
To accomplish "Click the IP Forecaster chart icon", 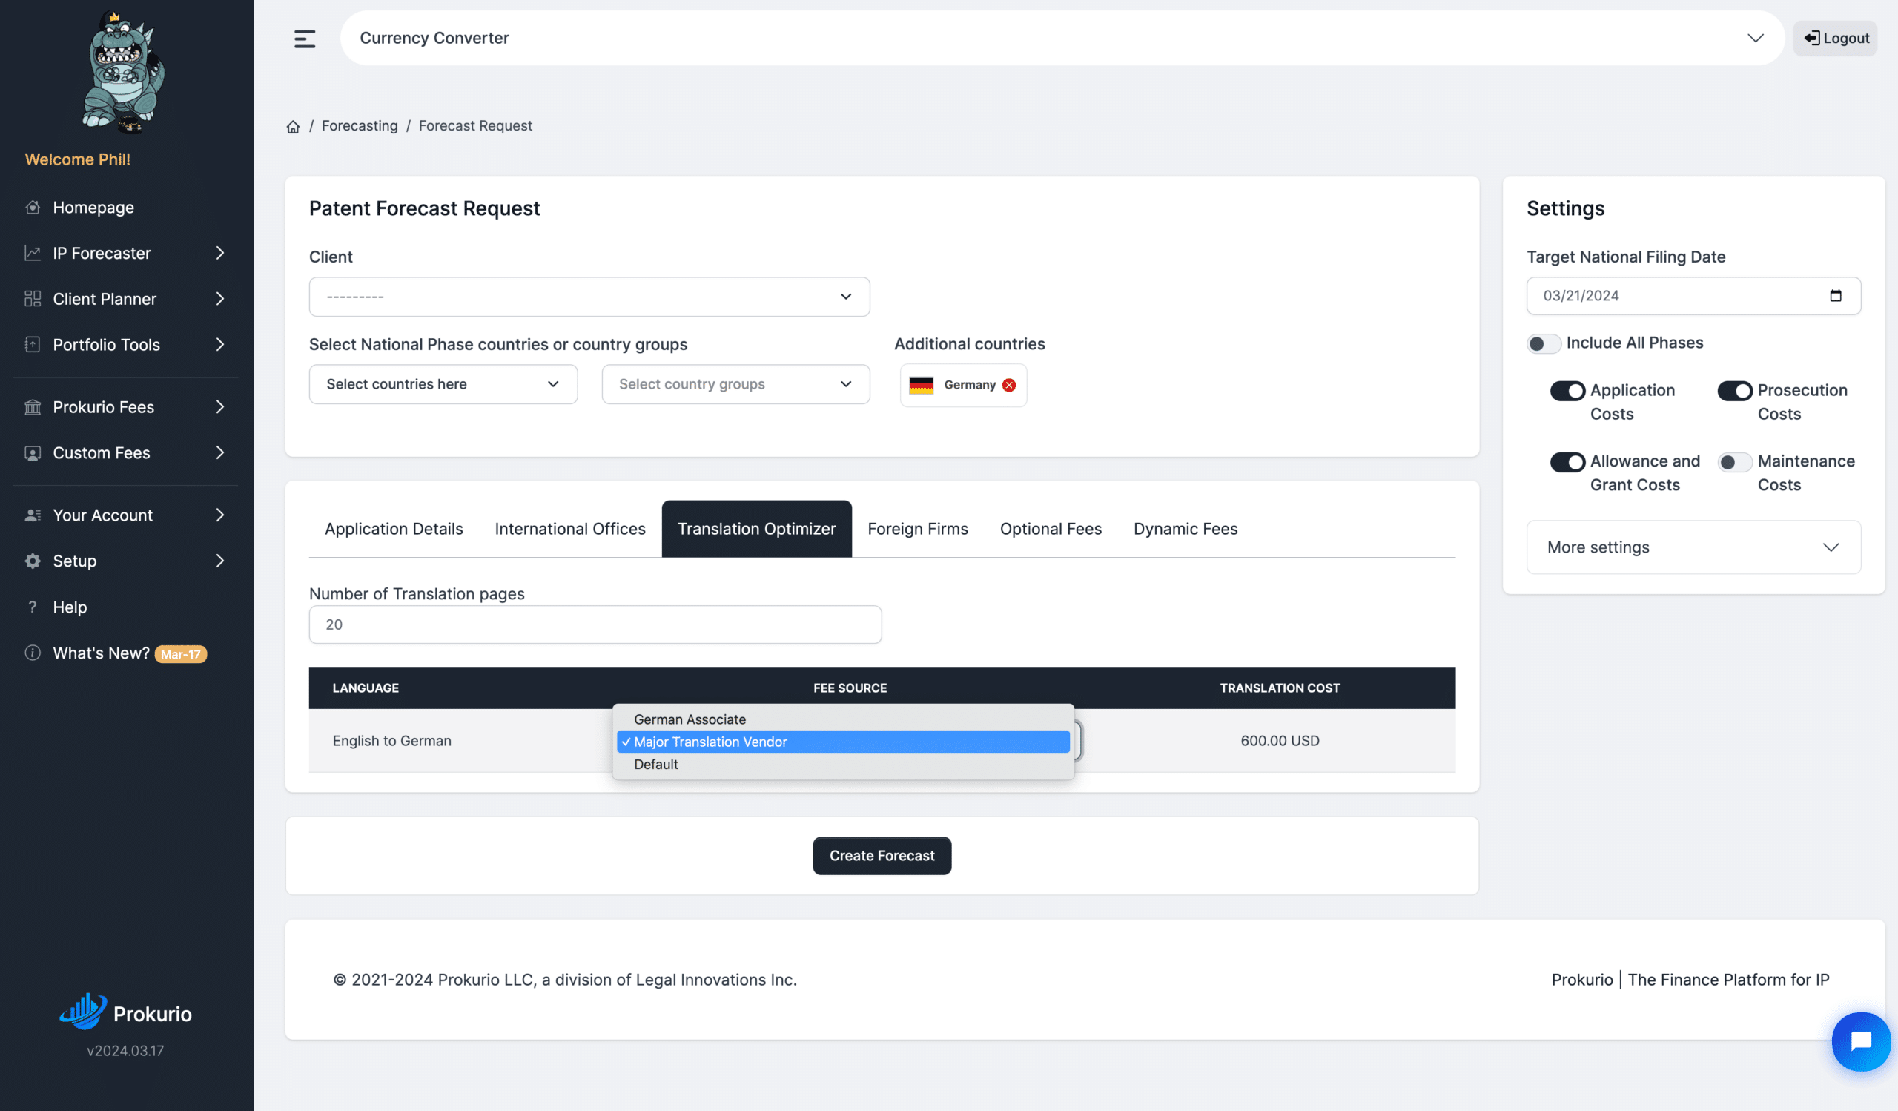I will coord(33,253).
